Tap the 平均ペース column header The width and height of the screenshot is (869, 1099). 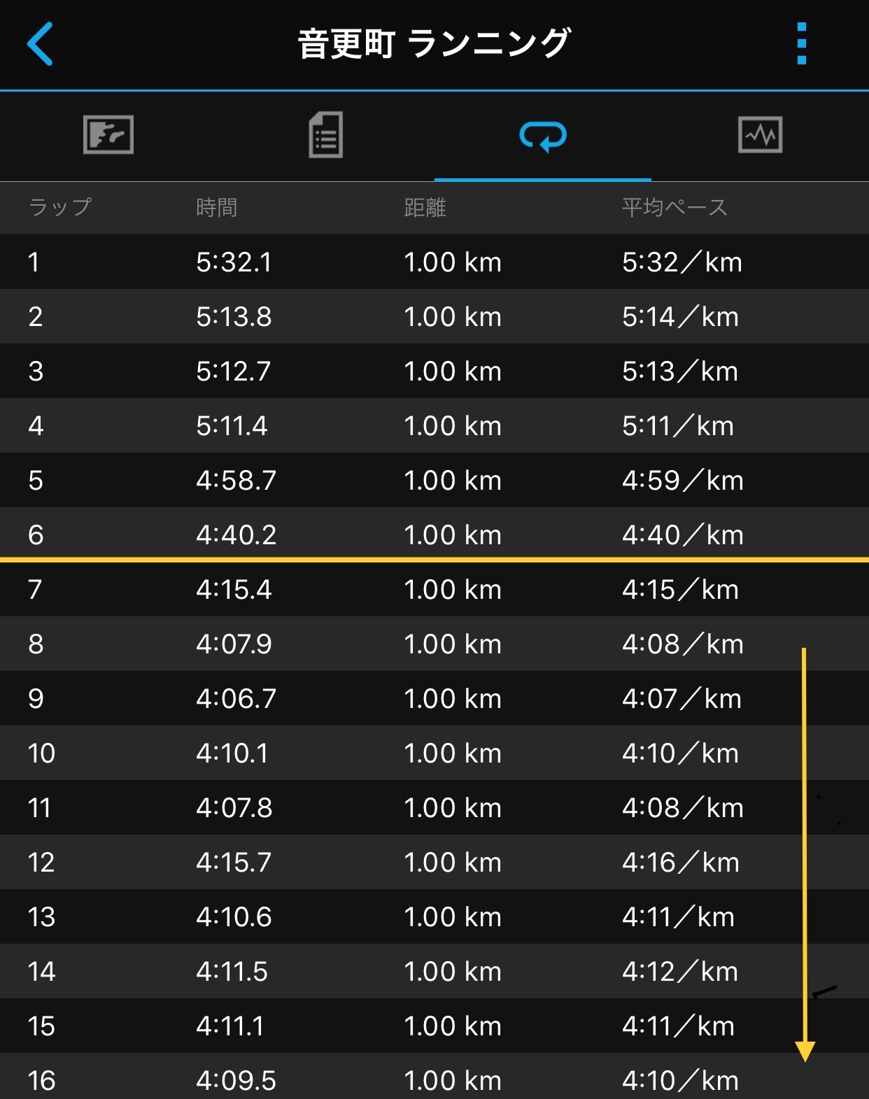[x=675, y=207]
